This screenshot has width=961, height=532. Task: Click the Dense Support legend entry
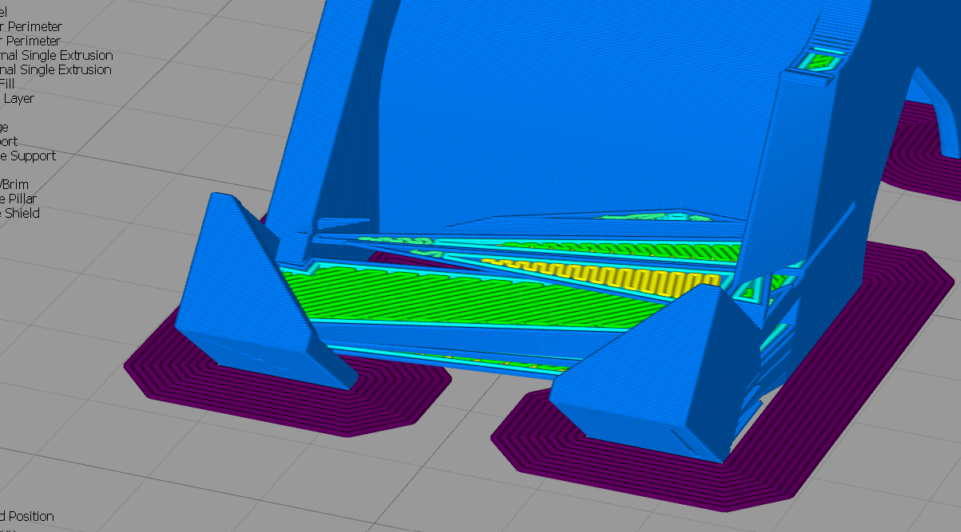coord(28,156)
